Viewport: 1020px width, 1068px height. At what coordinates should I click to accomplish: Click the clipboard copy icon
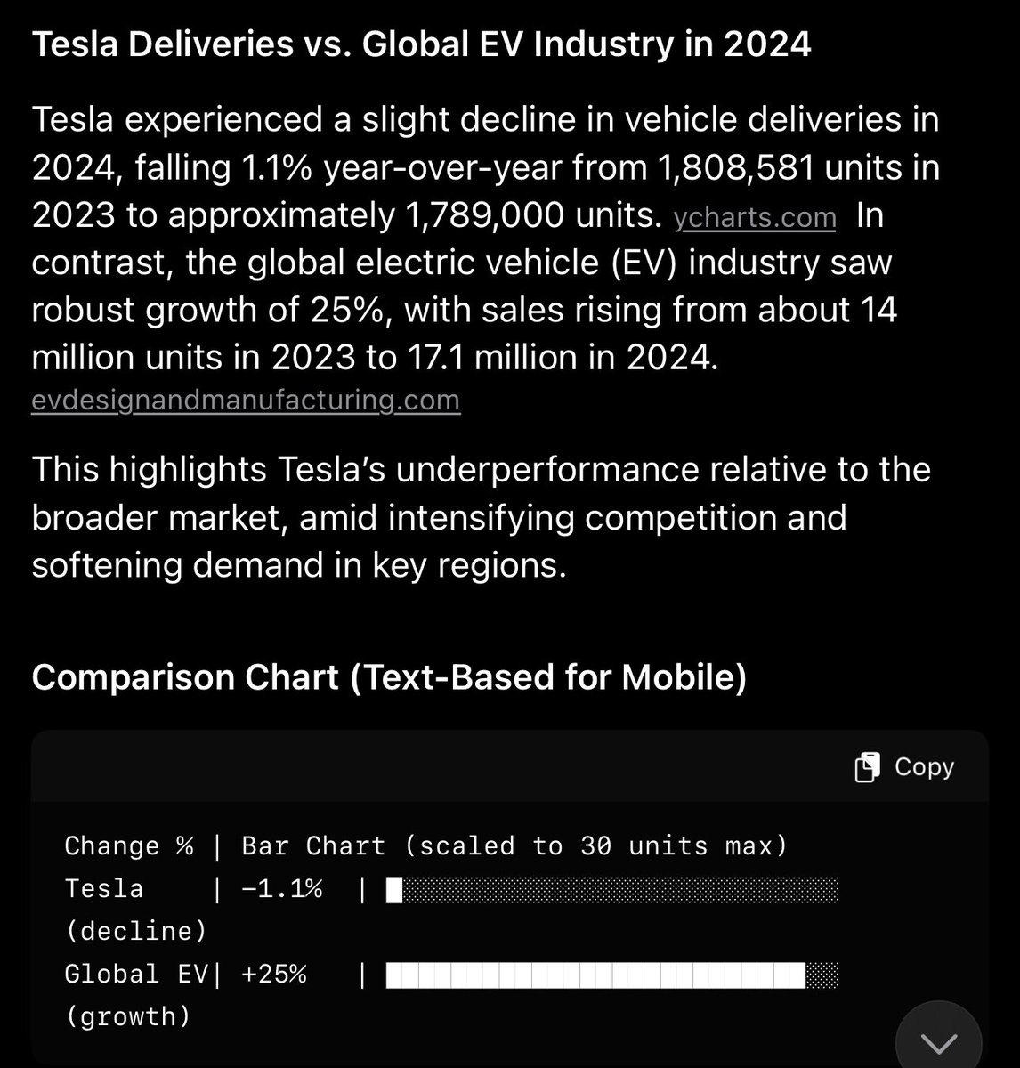(867, 767)
